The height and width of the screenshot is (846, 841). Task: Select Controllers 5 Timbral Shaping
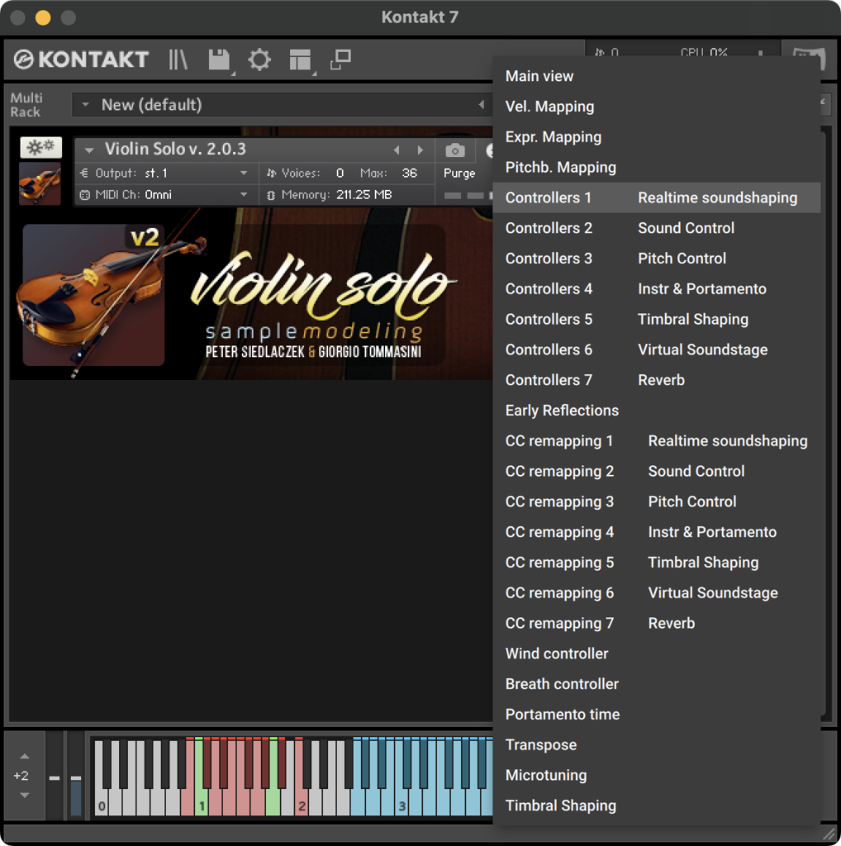coord(657,319)
